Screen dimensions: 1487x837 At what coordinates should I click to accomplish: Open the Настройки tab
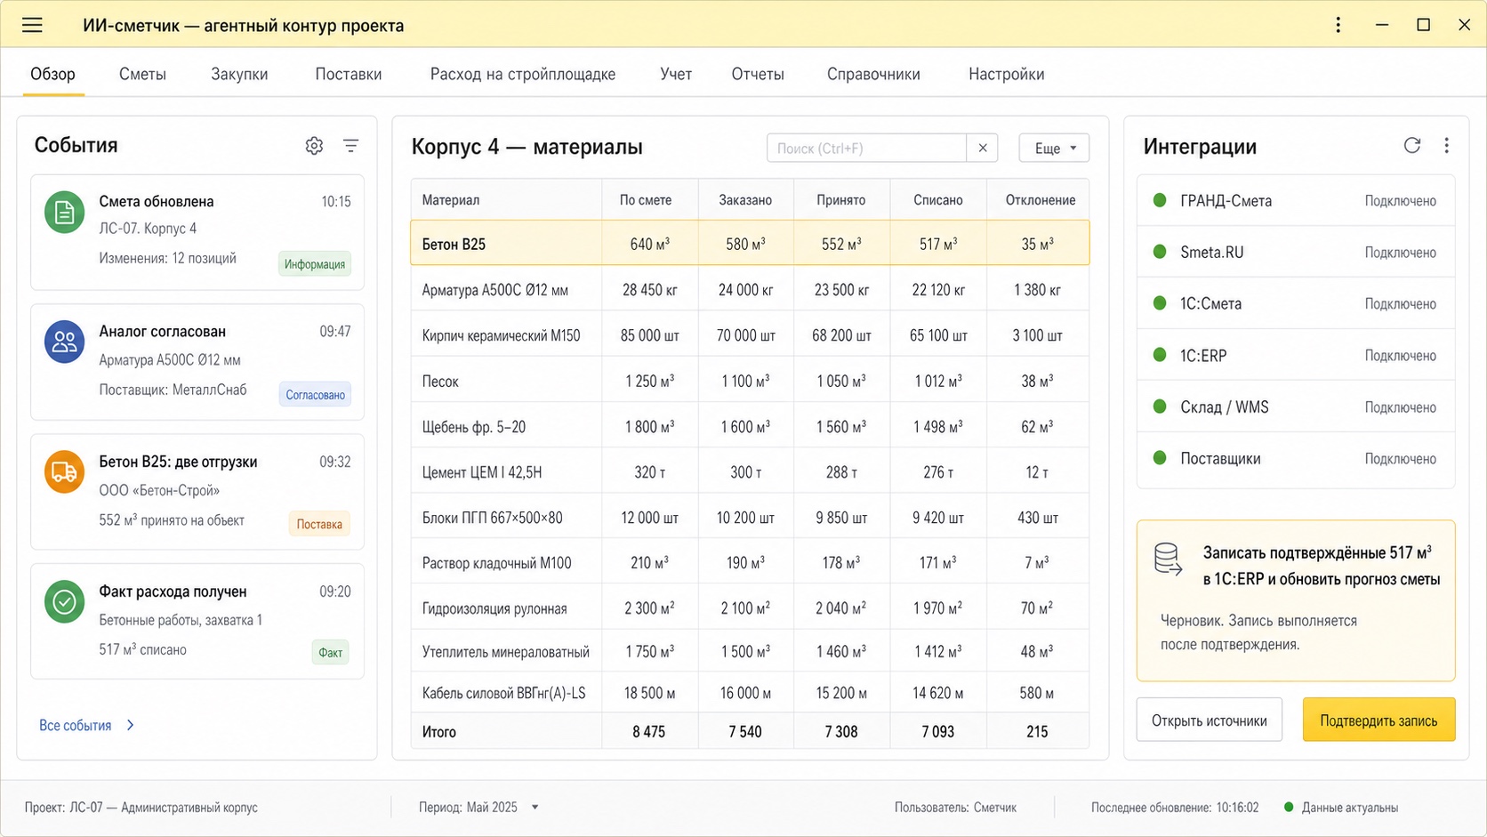1006,74
